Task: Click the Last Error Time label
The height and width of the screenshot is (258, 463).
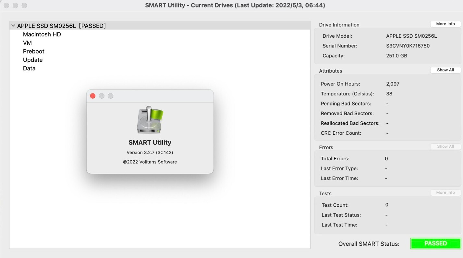Action: coord(339,178)
